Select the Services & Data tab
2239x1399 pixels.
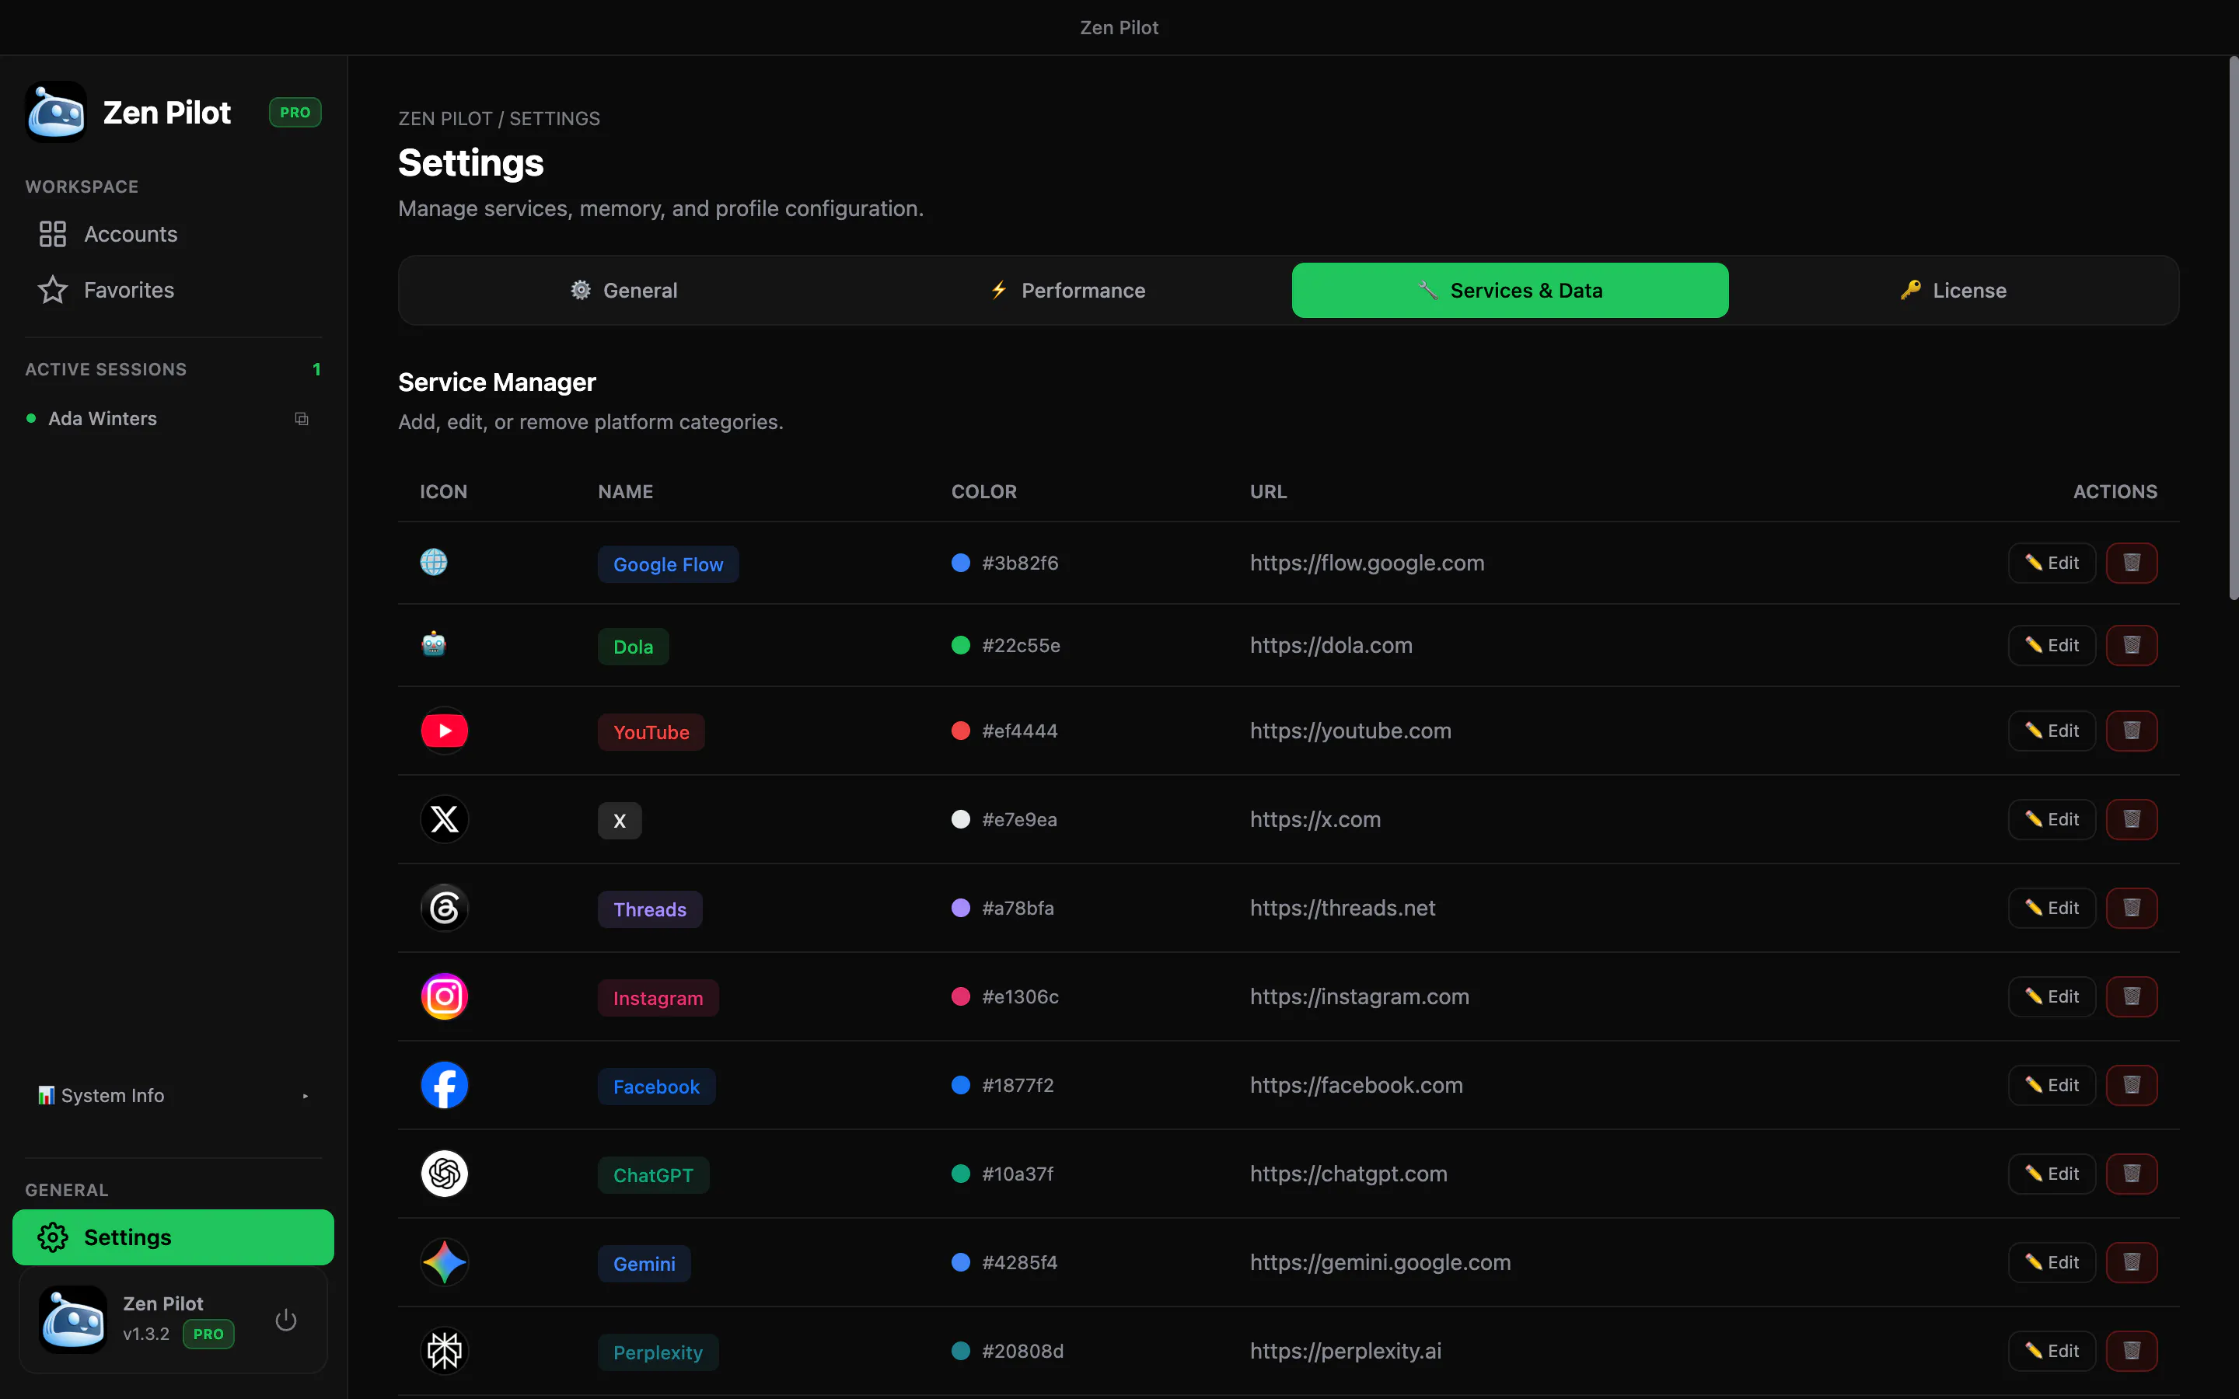point(1510,291)
